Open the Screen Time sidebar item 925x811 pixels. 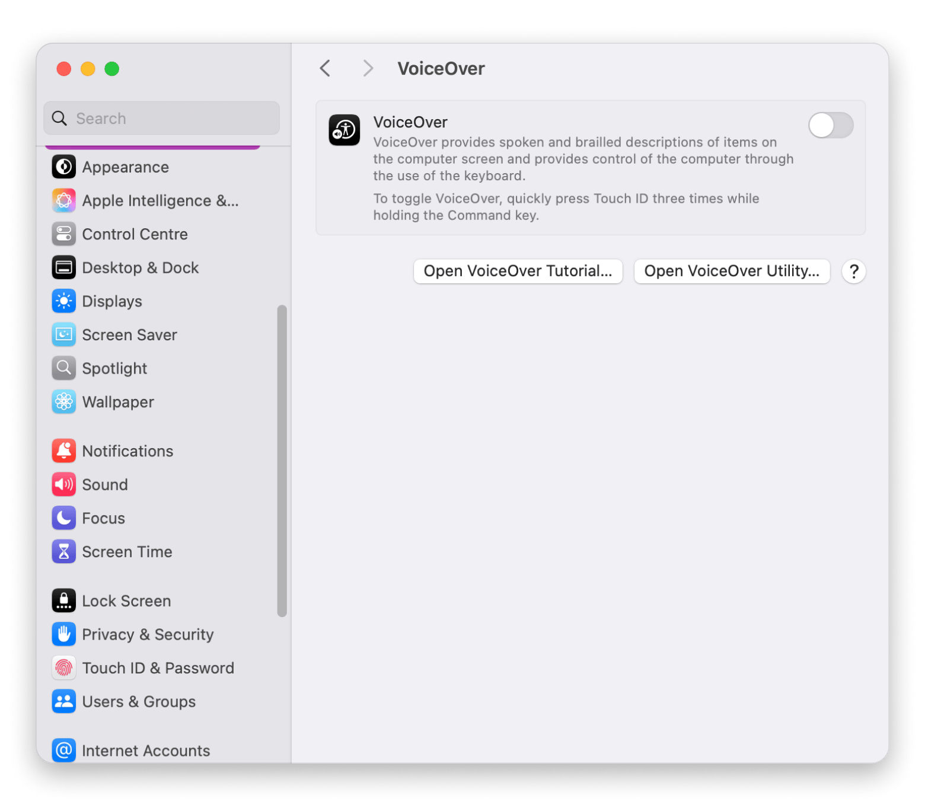point(127,552)
